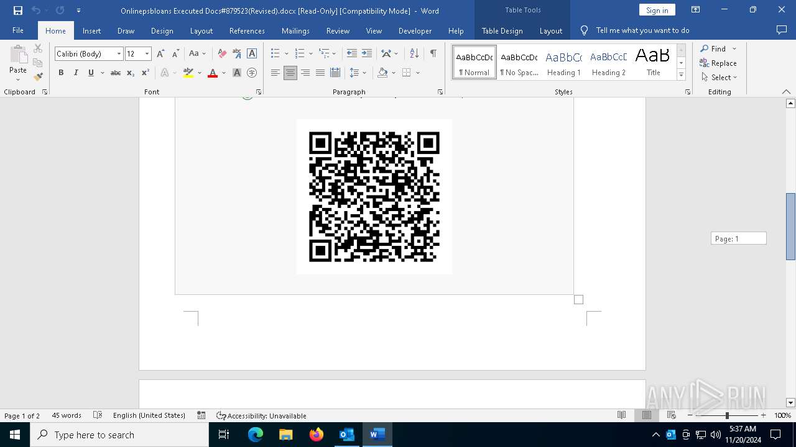Viewport: 796px width, 447px height.
Task: Click the Increase Font Size icon
Action: click(x=161, y=54)
